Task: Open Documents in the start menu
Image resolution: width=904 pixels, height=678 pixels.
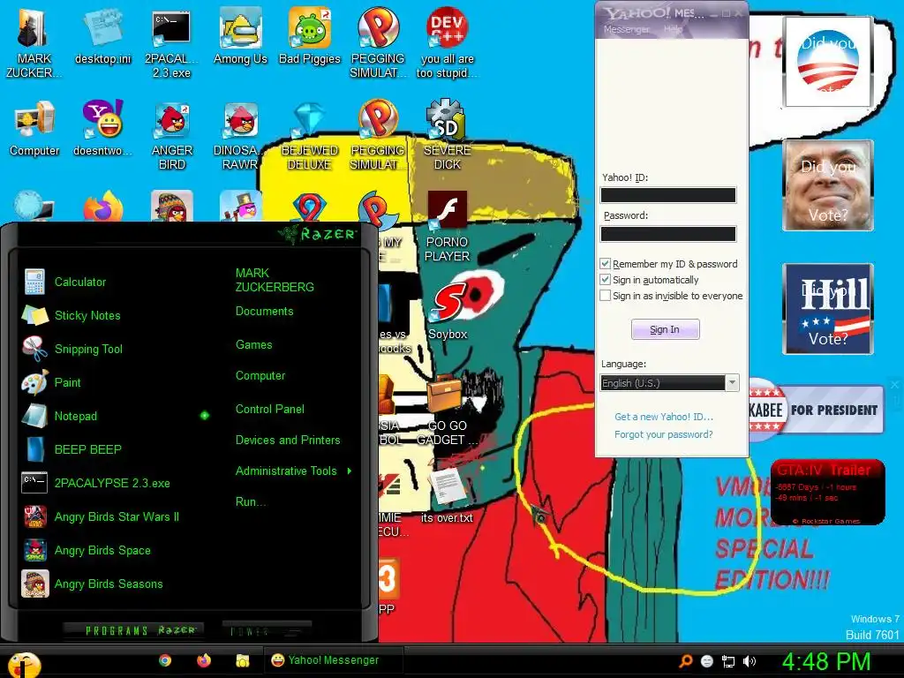Action: pyautogui.click(x=264, y=312)
